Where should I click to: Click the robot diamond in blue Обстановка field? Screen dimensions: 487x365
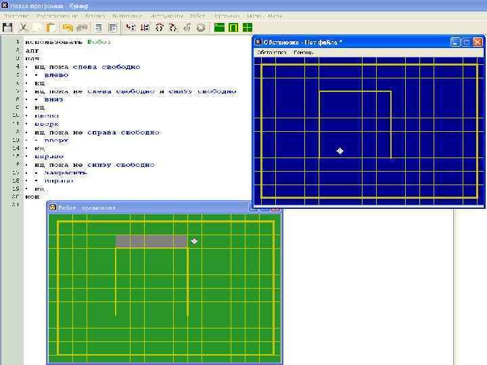coord(340,151)
